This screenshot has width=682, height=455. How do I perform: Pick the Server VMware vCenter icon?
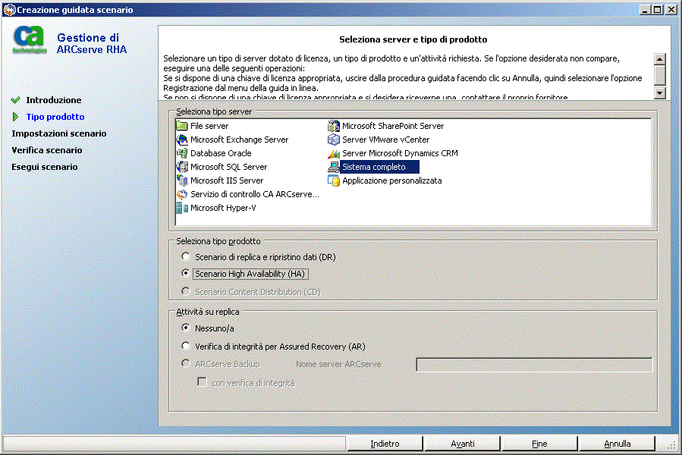(x=333, y=140)
